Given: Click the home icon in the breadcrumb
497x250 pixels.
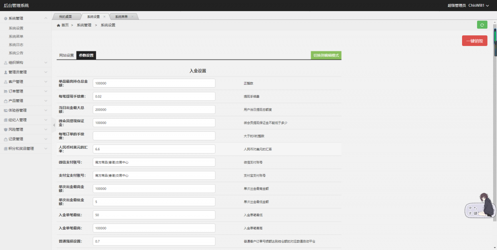Looking at the screenshot, I should click(59, 25).
